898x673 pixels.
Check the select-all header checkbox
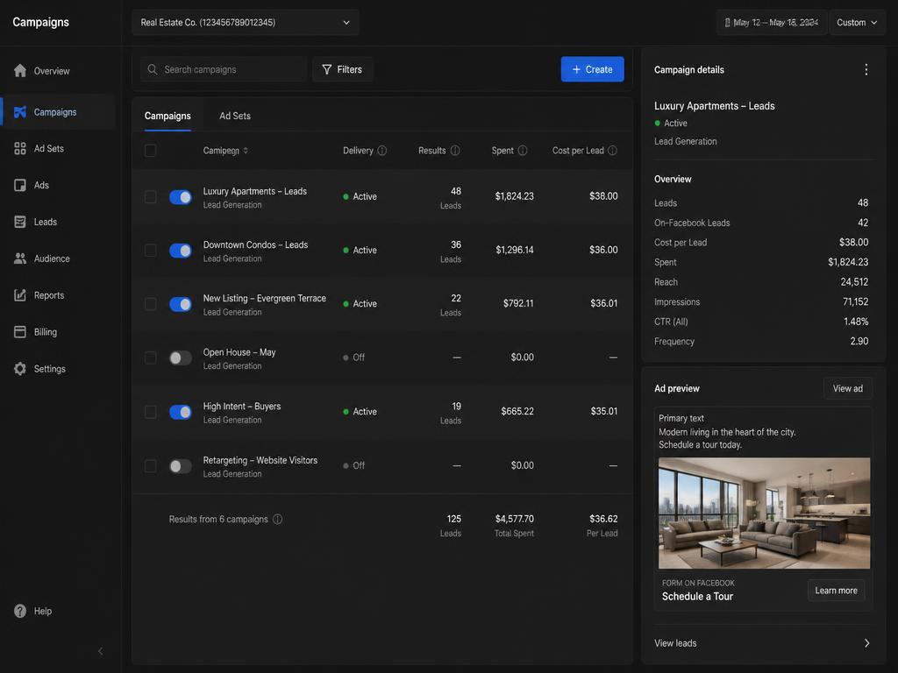(x=151, y=151)
